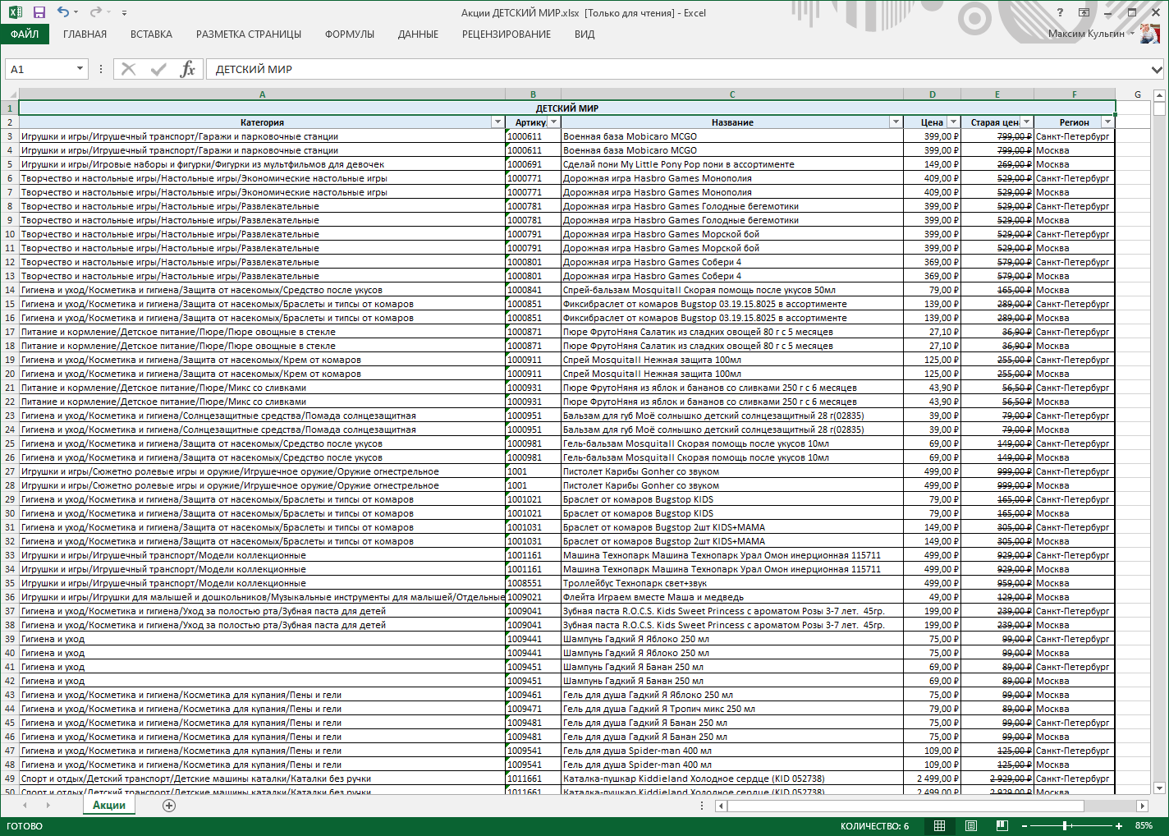Switch to the ГЛАВНАЯ ribbon tab
The image size is (1169, 836).
(85, 34)
